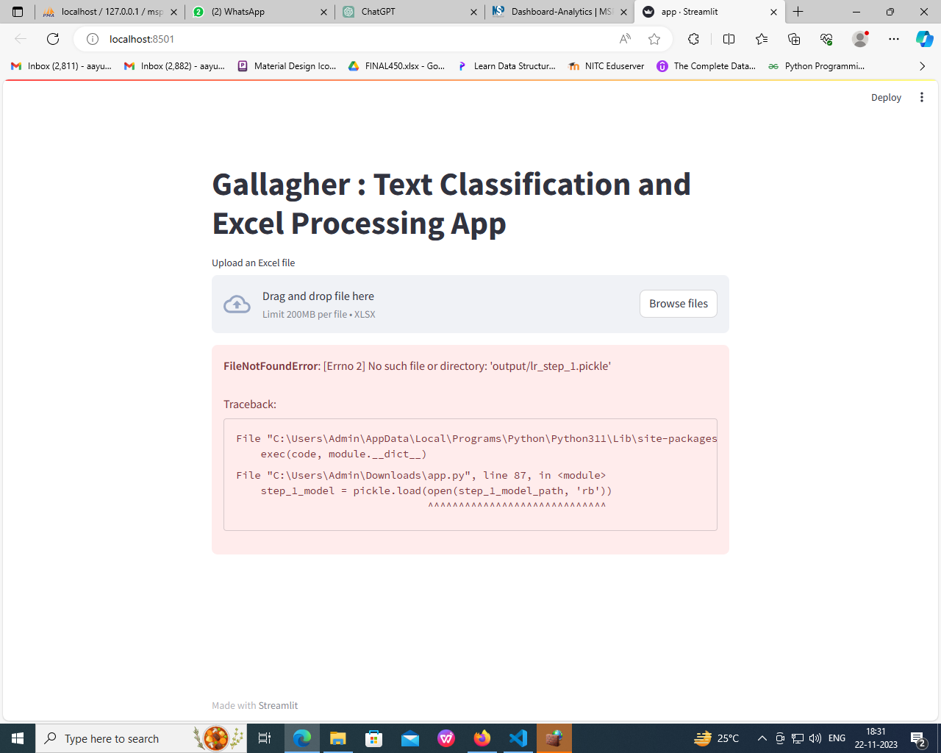Show hidden system tray icons
941x753 pixels.
762,738
